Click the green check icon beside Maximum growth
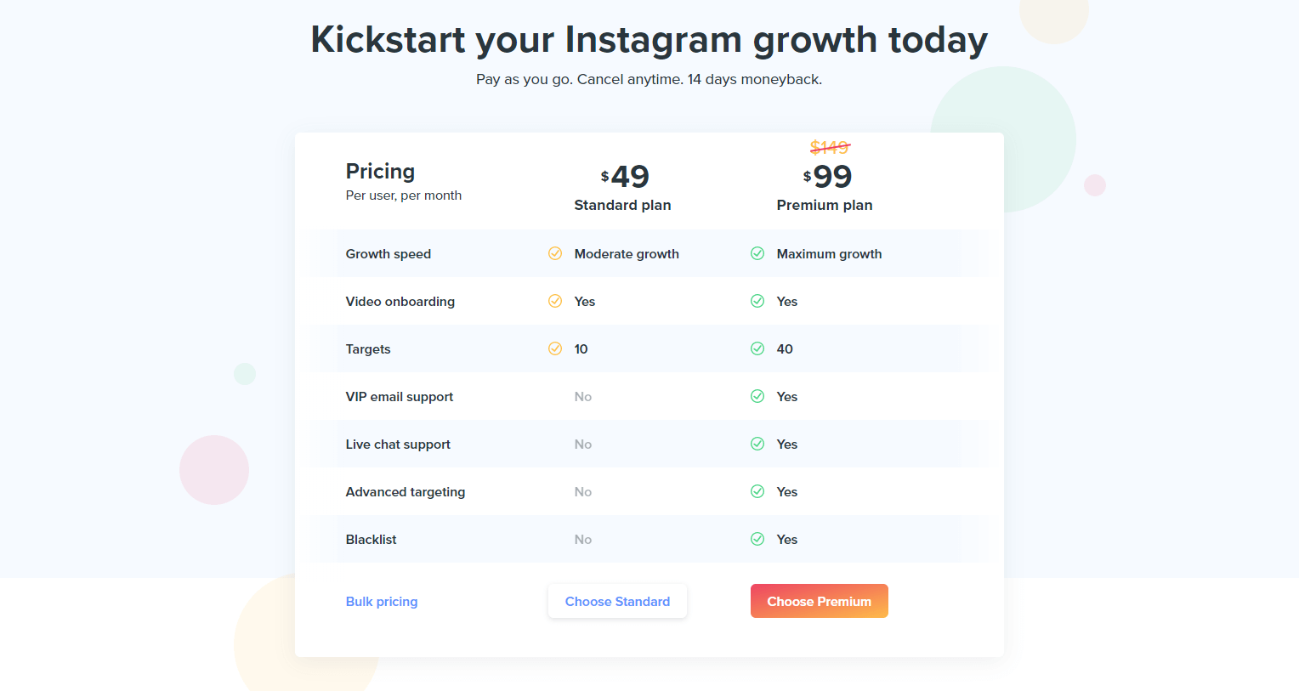The width and height of the screenshot is (1299, 691). [757, 253]
